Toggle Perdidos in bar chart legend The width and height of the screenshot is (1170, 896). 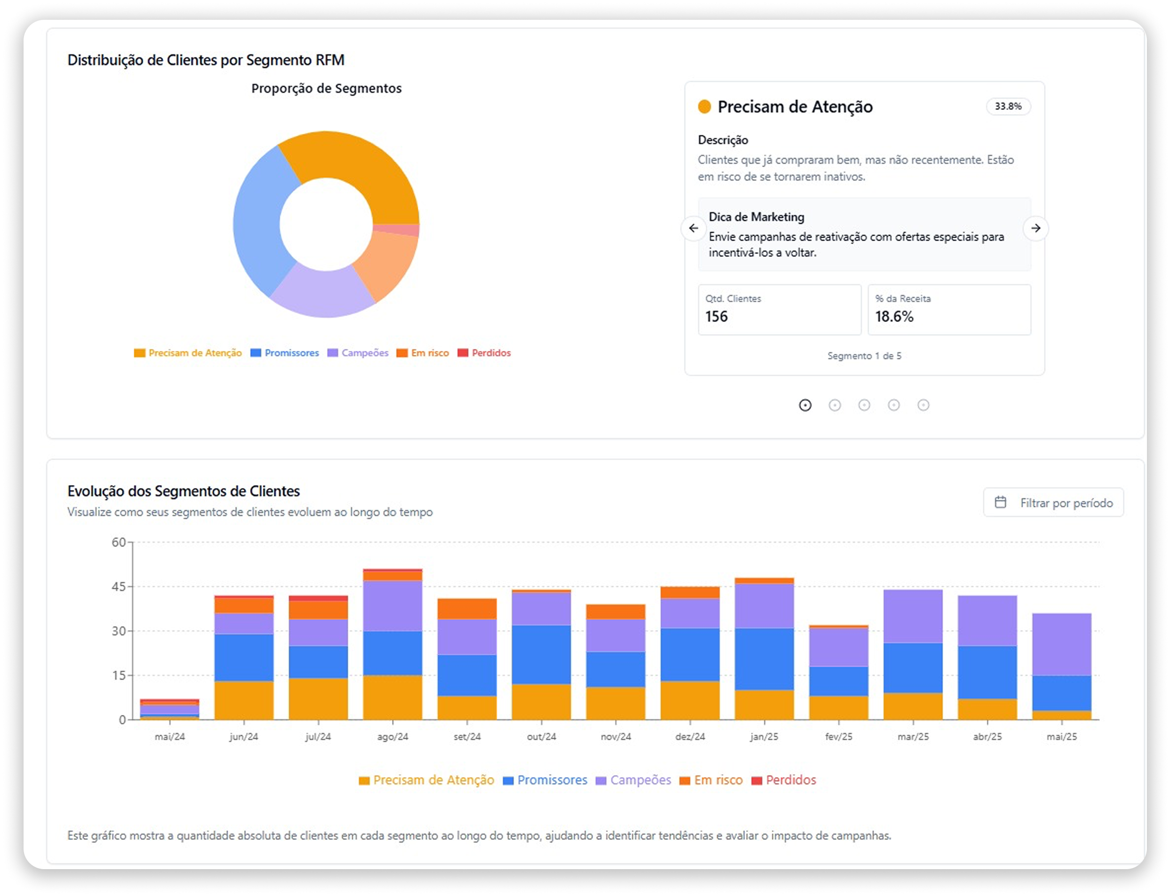[x=784, y=780]
